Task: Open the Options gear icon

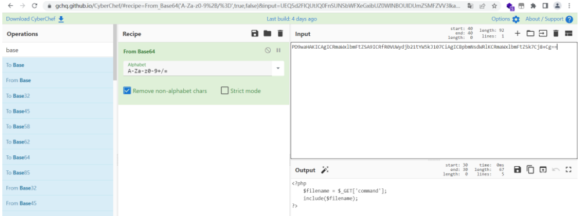Action: pyautogui.click(x=516, y=19)
